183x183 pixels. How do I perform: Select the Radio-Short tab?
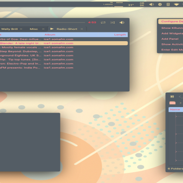click(67, 29)
